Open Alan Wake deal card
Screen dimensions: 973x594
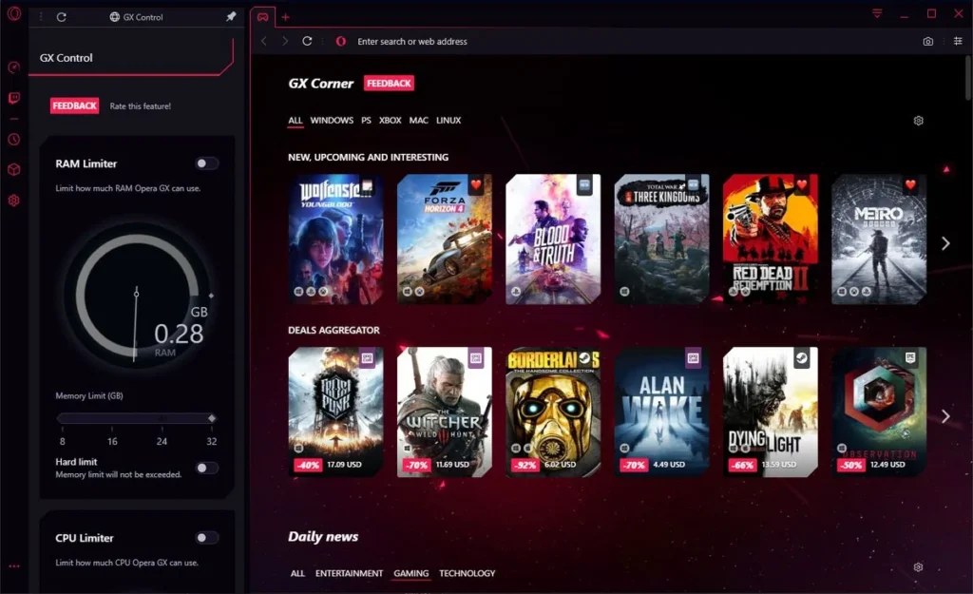pyautogui.click(x=661, y=412)
